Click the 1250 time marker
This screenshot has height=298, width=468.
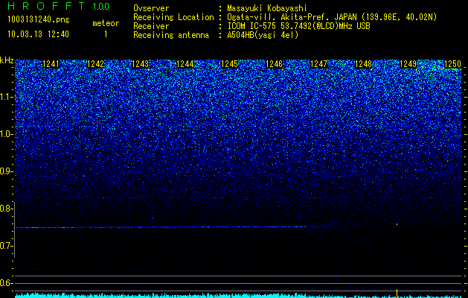[x=453, y=64]
